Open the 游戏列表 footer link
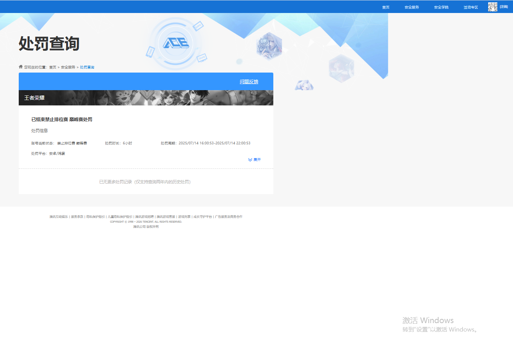The height and width of the screenshot is (351, 513). coord(184,217)
